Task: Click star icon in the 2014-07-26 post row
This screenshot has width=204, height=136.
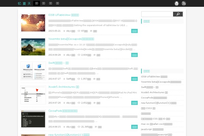Action: (64, 103)
